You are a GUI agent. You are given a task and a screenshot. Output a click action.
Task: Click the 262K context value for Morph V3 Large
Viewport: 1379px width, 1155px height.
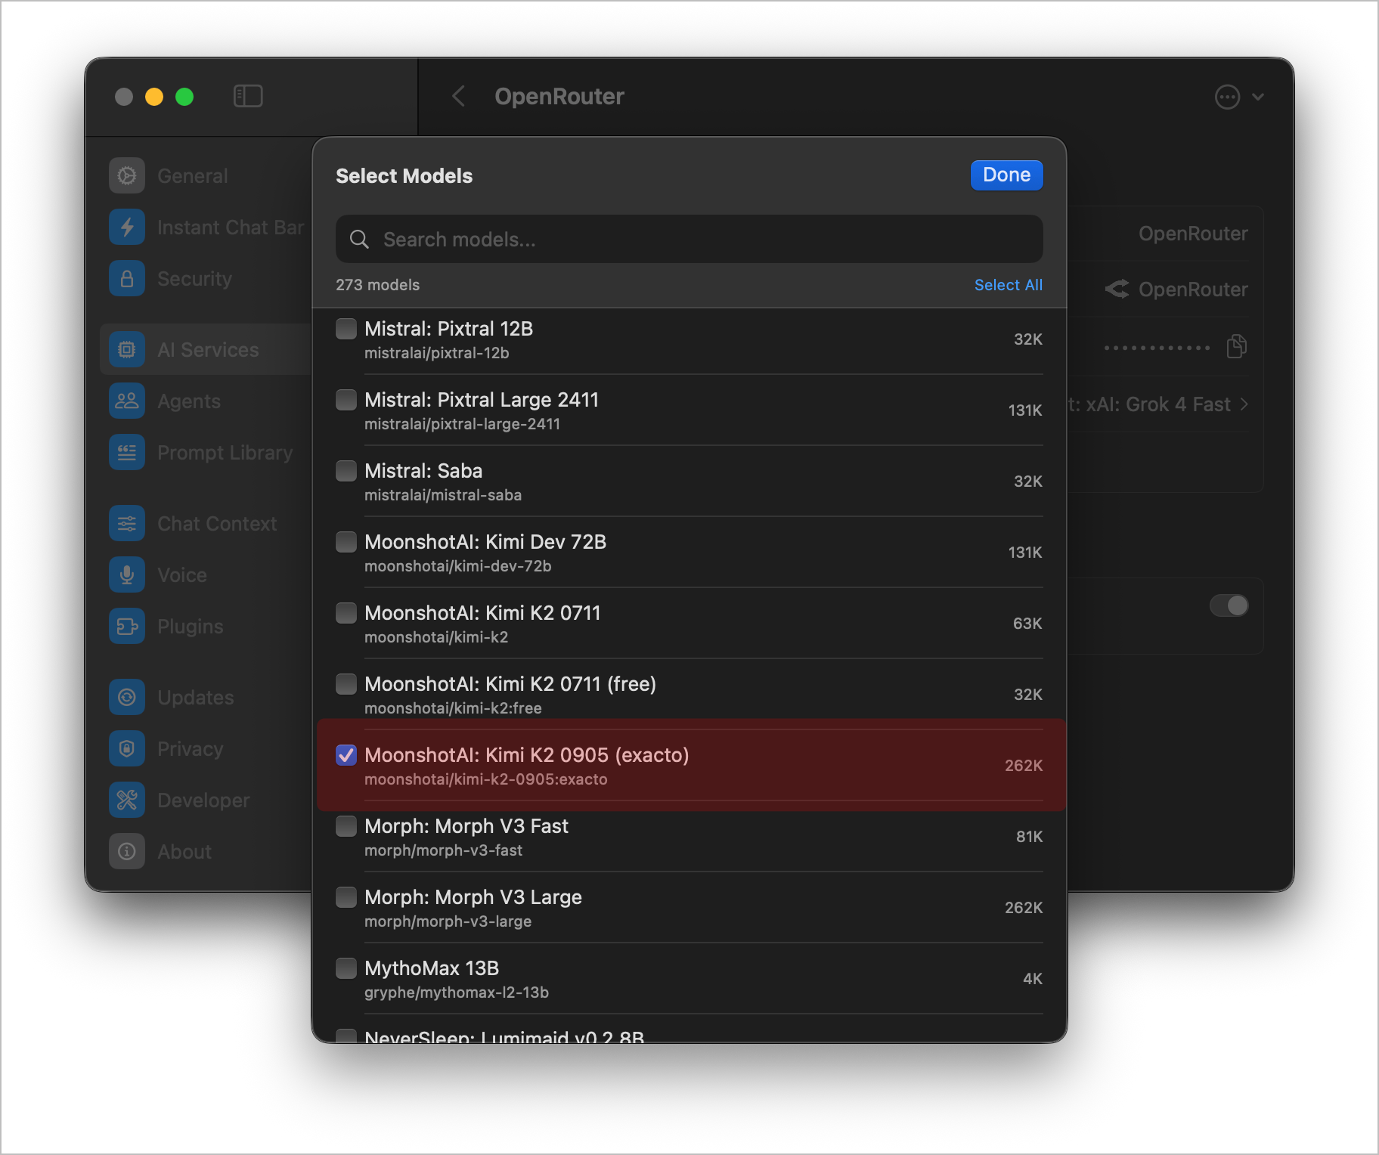pos(1024,908)
